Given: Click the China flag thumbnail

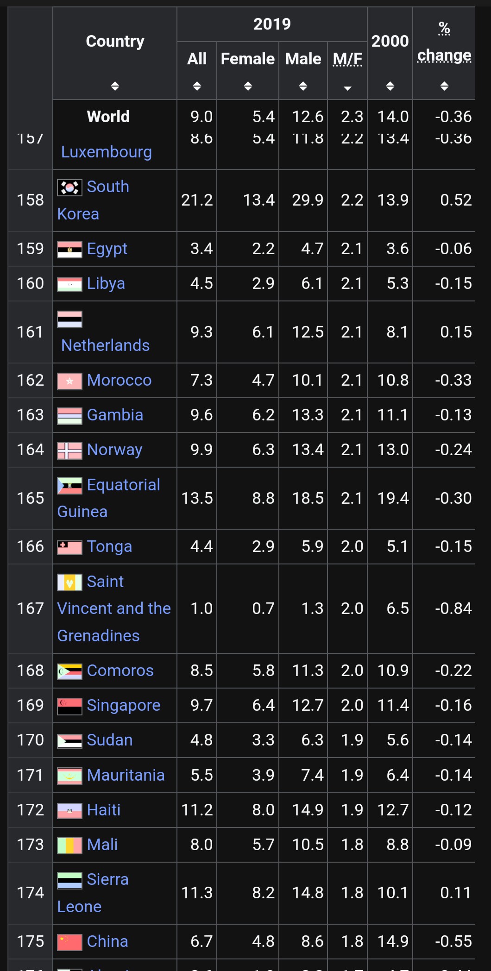Looking at the screenshot, I should pyautogui.click(x=69, y=942).
